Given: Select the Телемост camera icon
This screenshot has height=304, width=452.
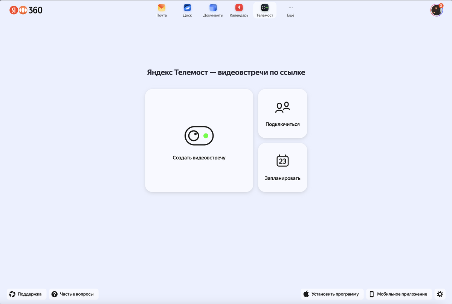Looking at the screenshot, I should [264, 7].
